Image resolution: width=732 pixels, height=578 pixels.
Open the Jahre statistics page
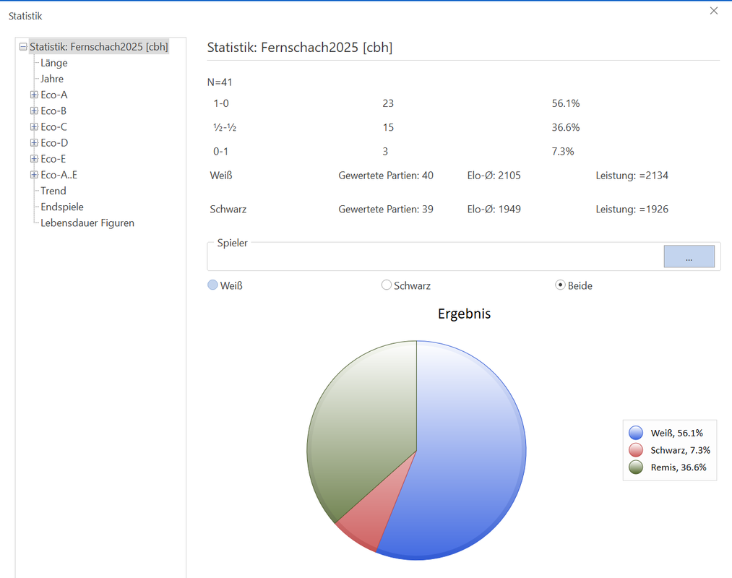[x=52, y=79]
